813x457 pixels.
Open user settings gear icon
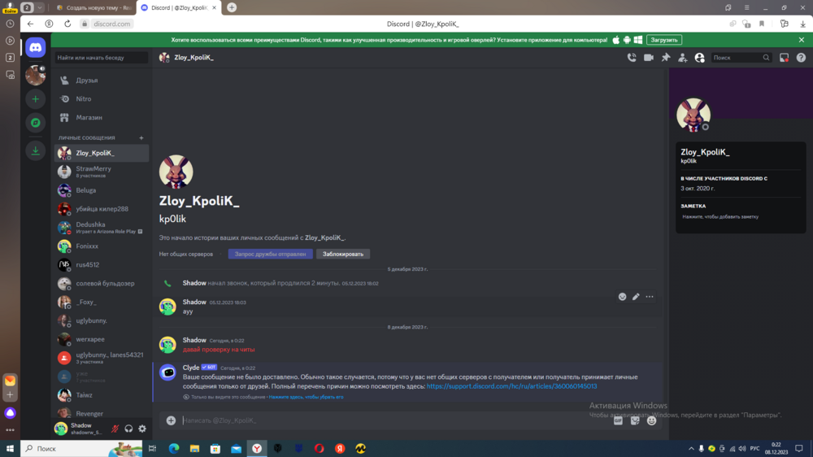142,429
